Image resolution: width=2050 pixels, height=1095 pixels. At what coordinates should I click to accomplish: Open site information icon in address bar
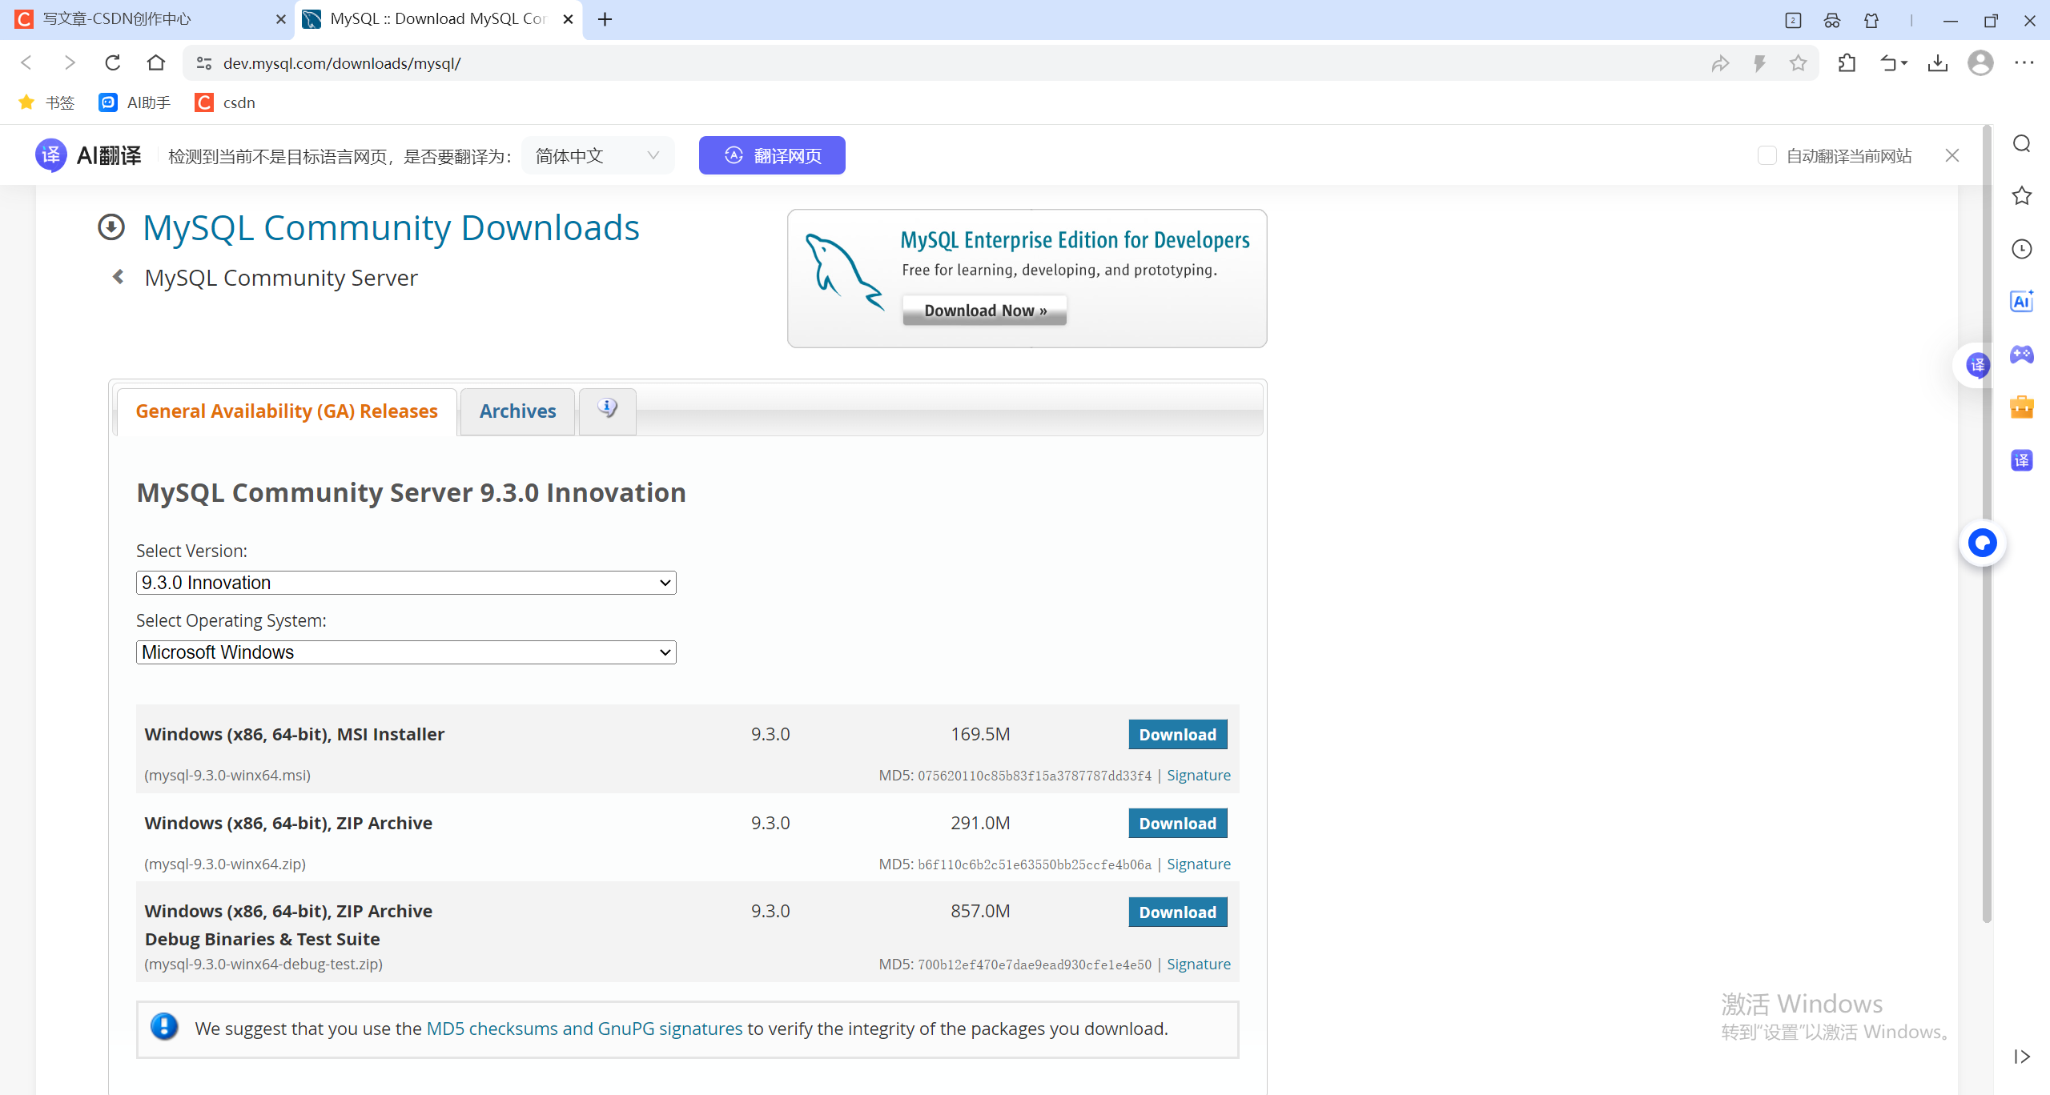pos(204,63)
